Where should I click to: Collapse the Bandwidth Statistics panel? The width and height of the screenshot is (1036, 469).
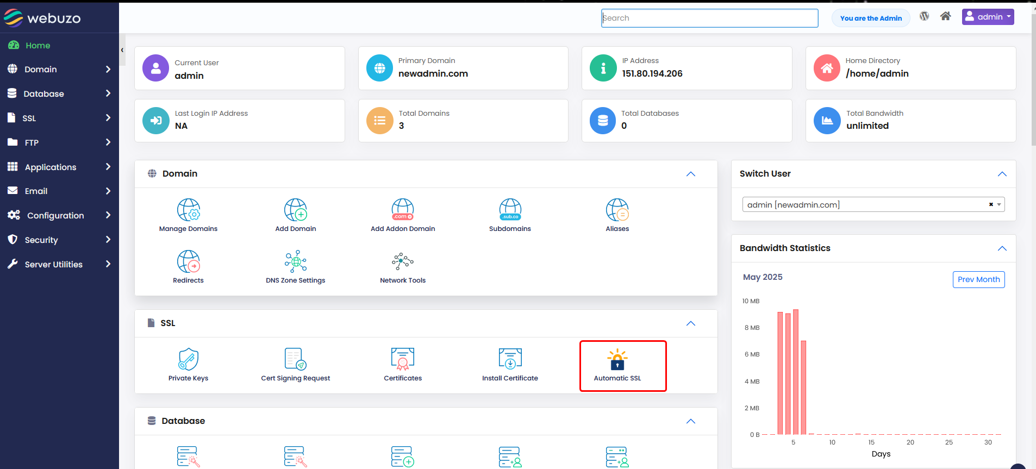tap(1002, 248)
